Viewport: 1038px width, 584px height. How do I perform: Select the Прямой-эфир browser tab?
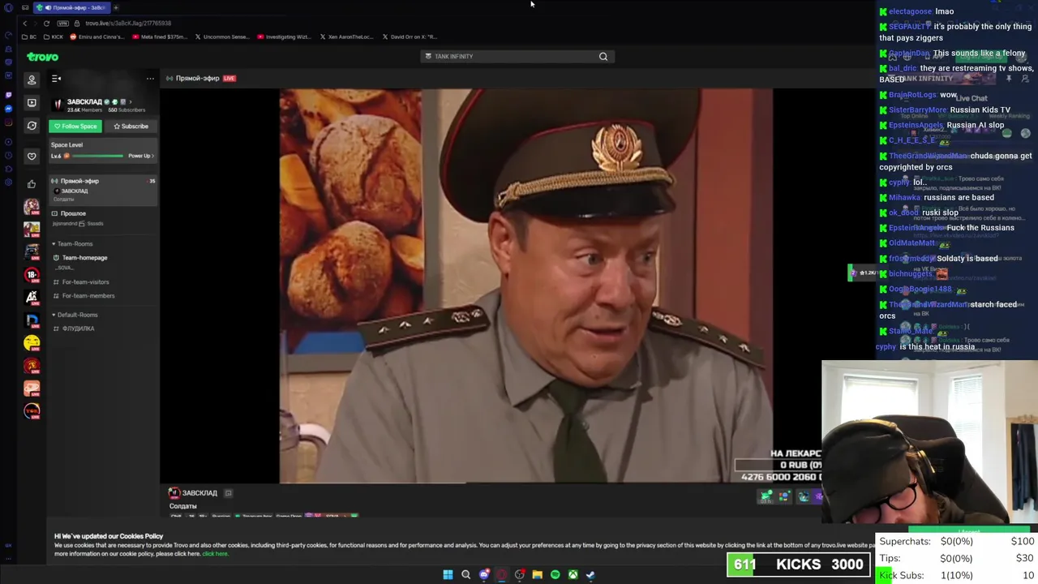click(x=71, y=7)
